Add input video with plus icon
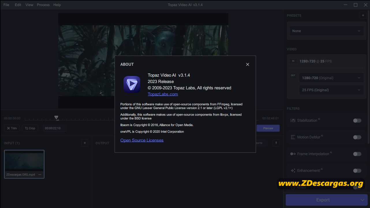 85,143
